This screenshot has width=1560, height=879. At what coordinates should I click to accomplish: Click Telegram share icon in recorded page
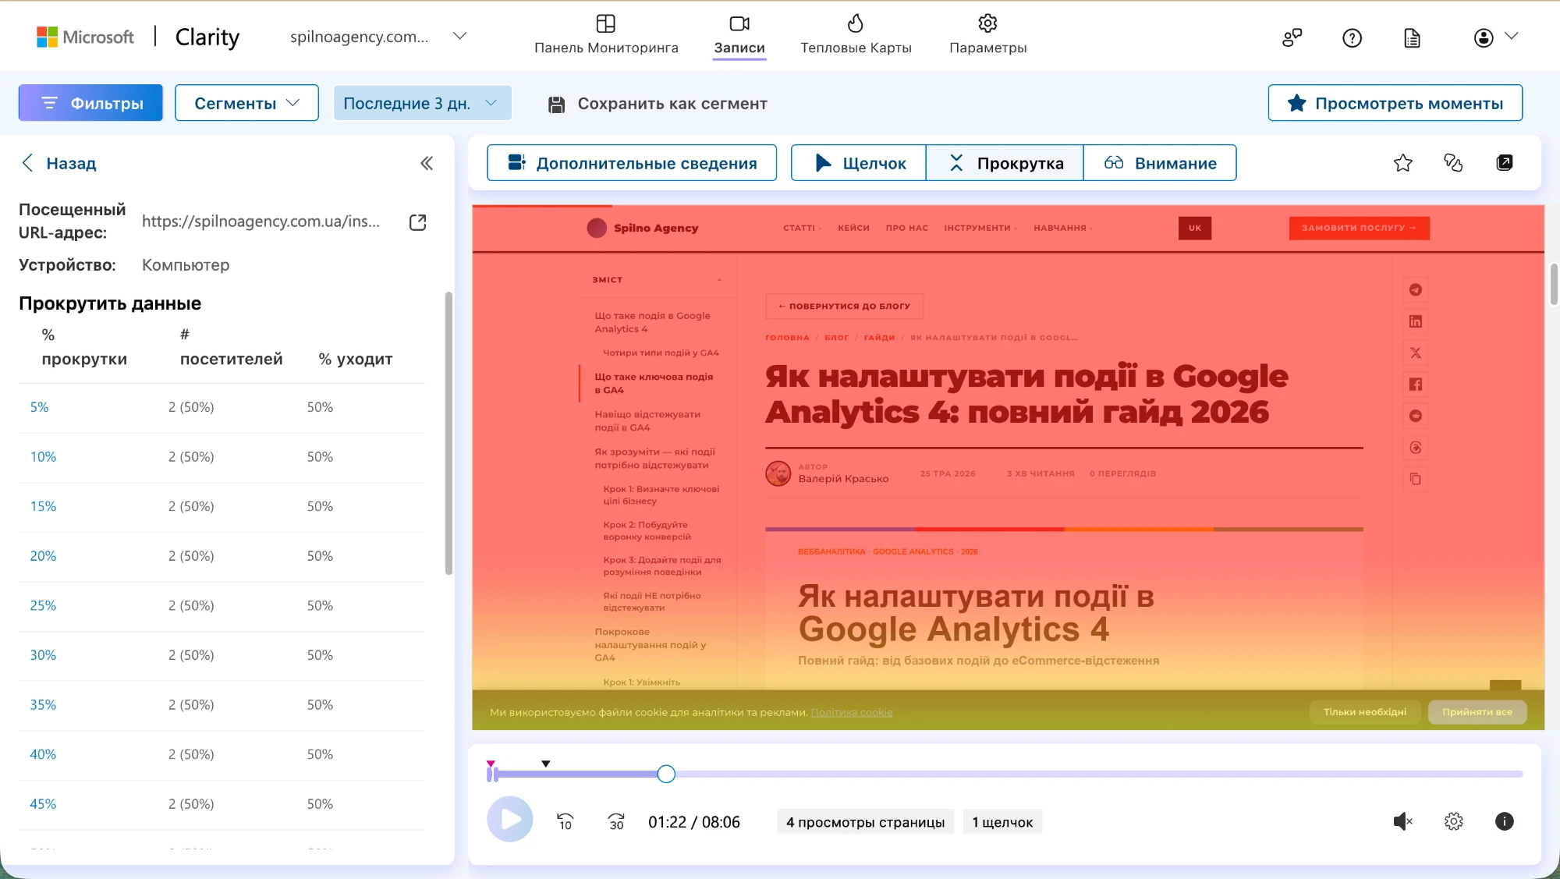[1416, 290]
